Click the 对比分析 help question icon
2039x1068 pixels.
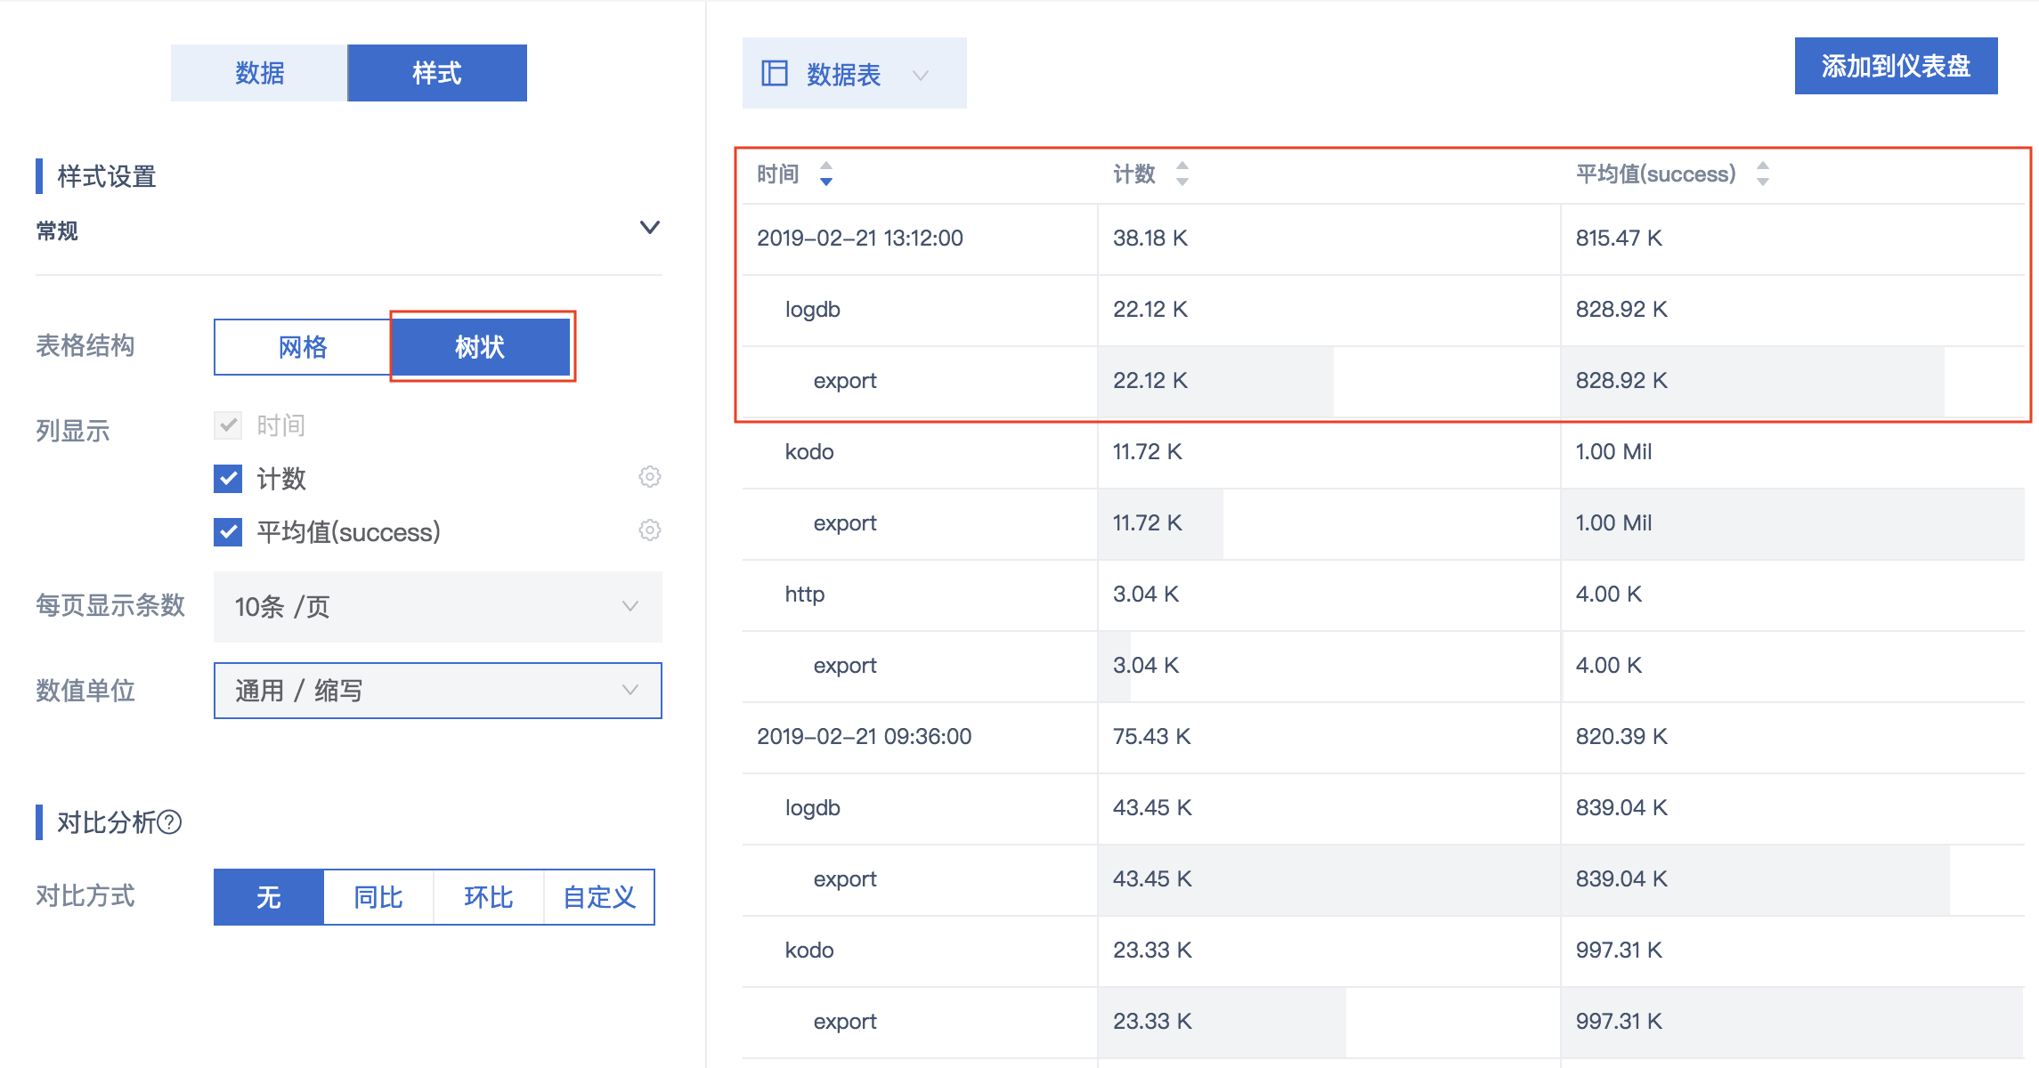point(169,822)
